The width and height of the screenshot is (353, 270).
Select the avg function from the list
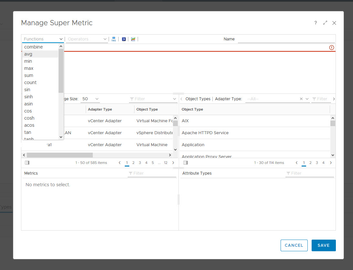[x=28, y=54]
